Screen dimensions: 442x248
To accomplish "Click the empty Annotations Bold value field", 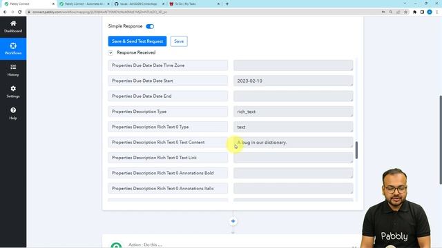I will (293, 173).
